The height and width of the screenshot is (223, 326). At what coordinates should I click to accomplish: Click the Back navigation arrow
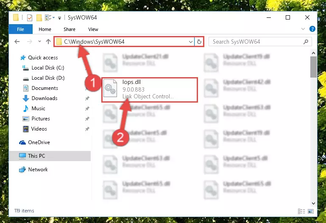[x=17, y=42]
